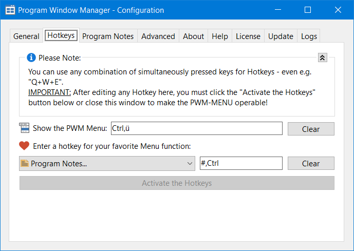The width and height of the screenshot is (354, 251).
Task: Click the blue info icon beside Please Note
Action: click(x=31, y=57)
